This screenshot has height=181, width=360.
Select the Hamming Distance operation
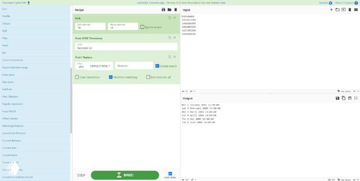35,126
